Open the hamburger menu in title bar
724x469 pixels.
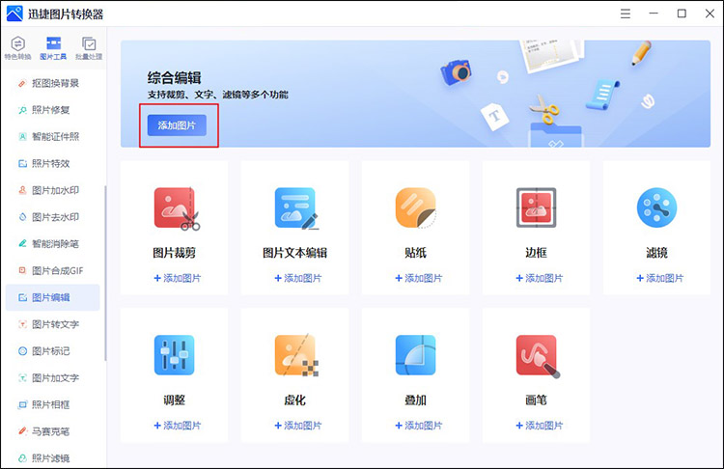click(626, 14)
